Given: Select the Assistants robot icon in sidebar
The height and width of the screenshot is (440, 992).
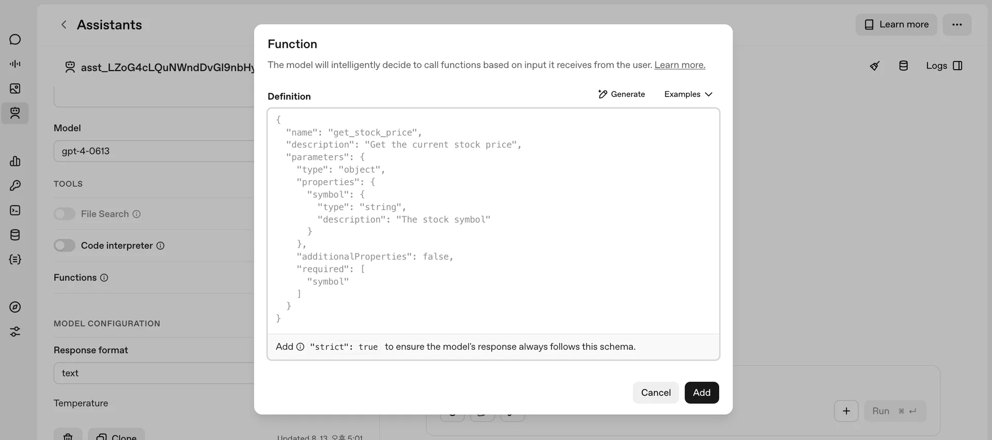Looking at the screenshot, I should coord(15,113).
